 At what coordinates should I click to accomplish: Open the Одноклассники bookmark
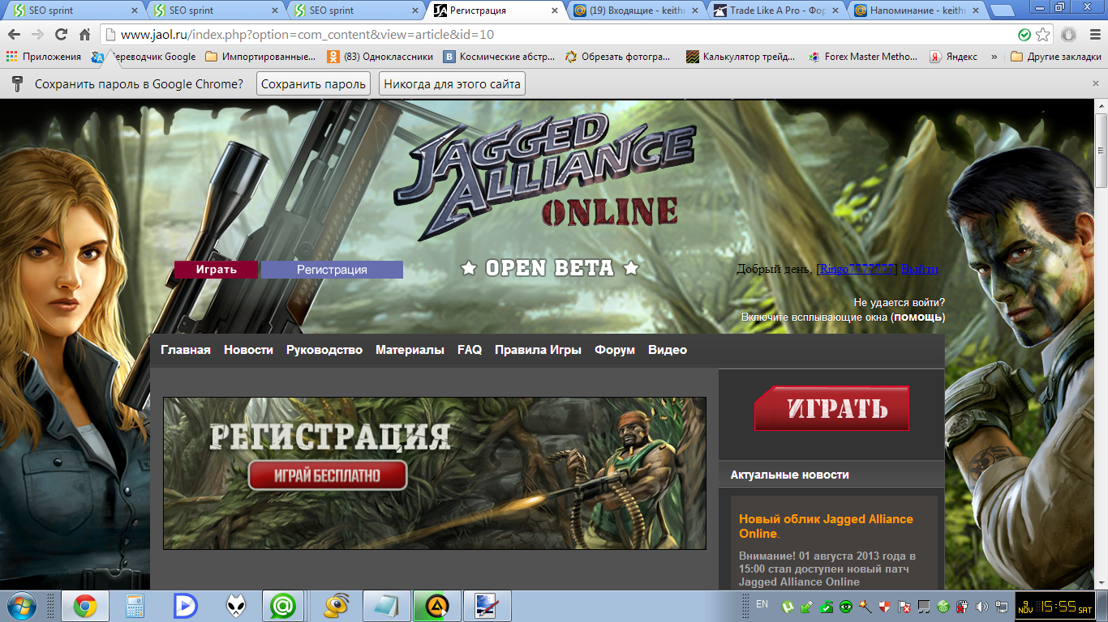[380, 57]
